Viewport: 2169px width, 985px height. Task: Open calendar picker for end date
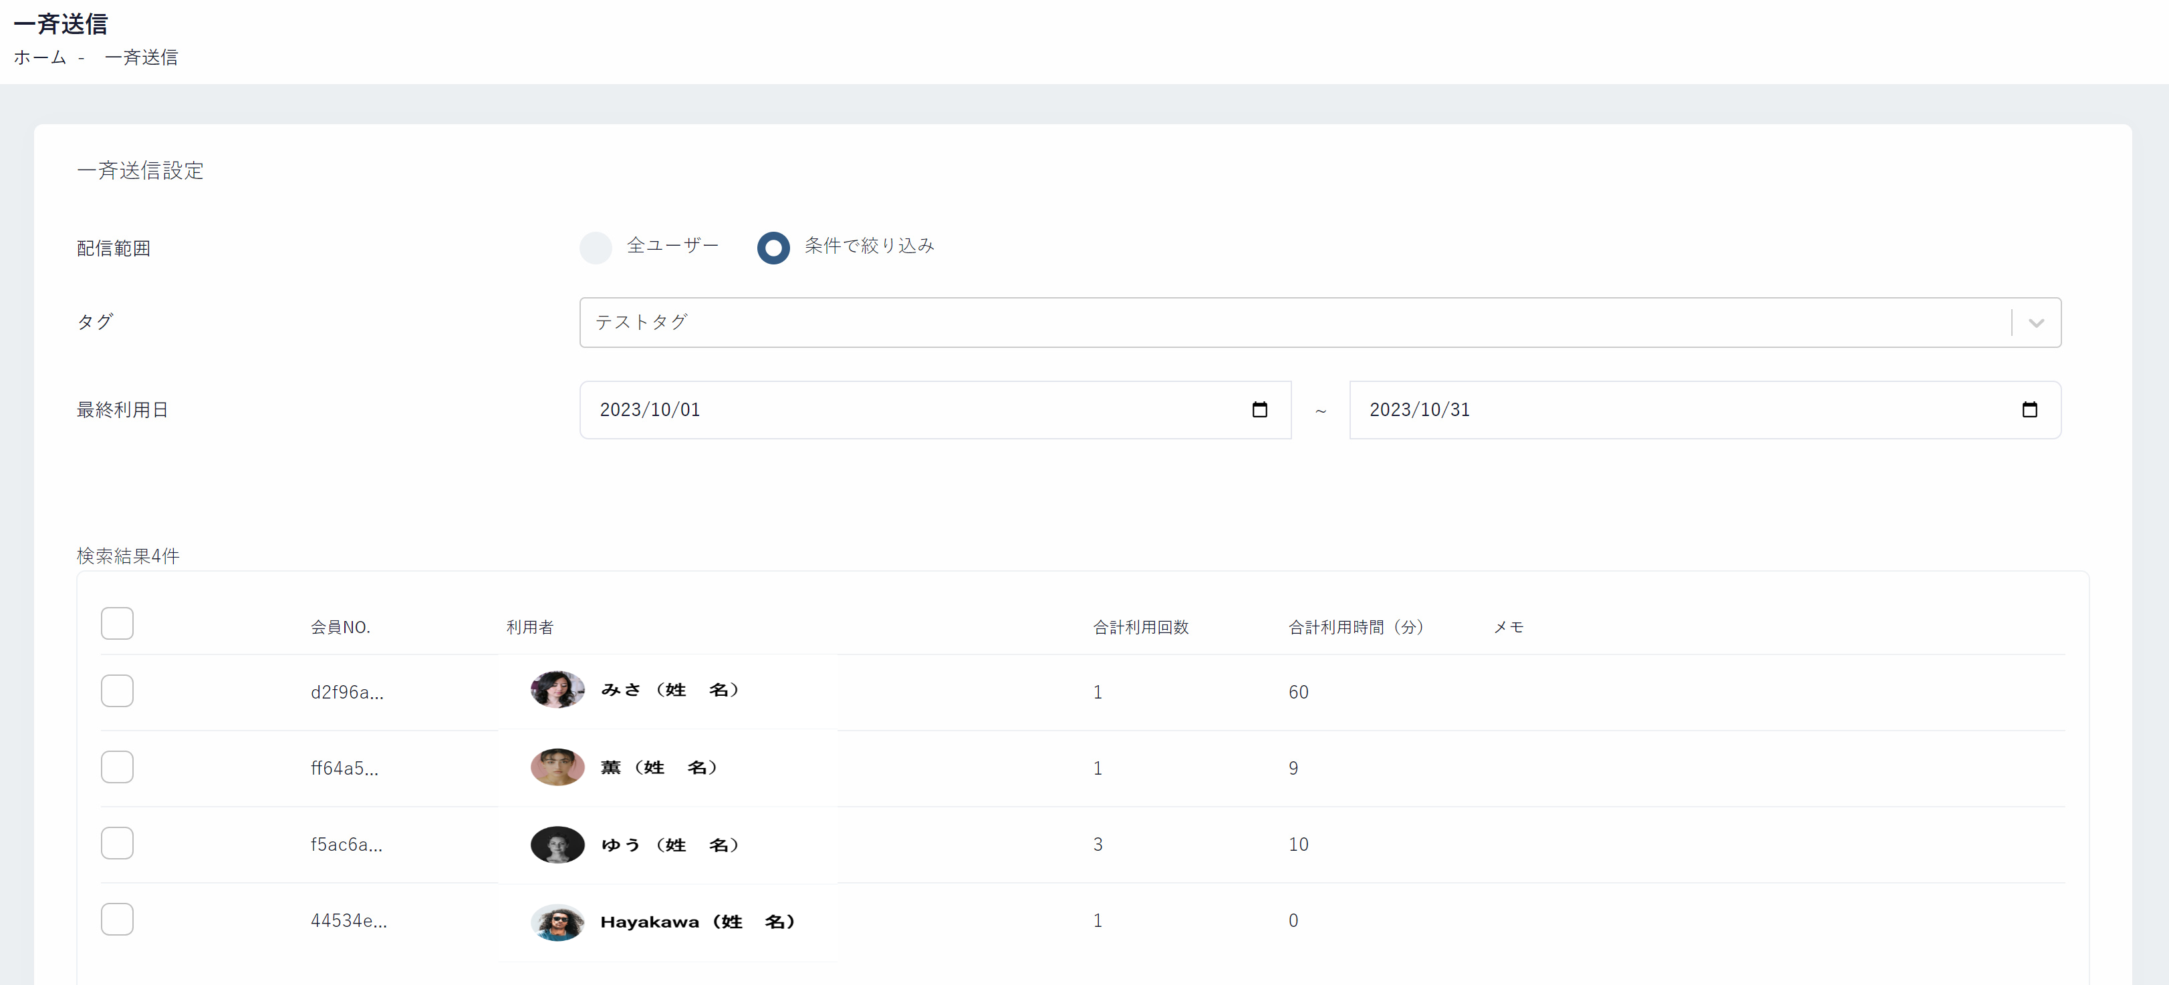tap(2029, 409)
